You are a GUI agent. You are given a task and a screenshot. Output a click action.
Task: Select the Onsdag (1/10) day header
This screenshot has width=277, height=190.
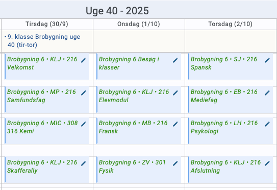pos(139,24)
